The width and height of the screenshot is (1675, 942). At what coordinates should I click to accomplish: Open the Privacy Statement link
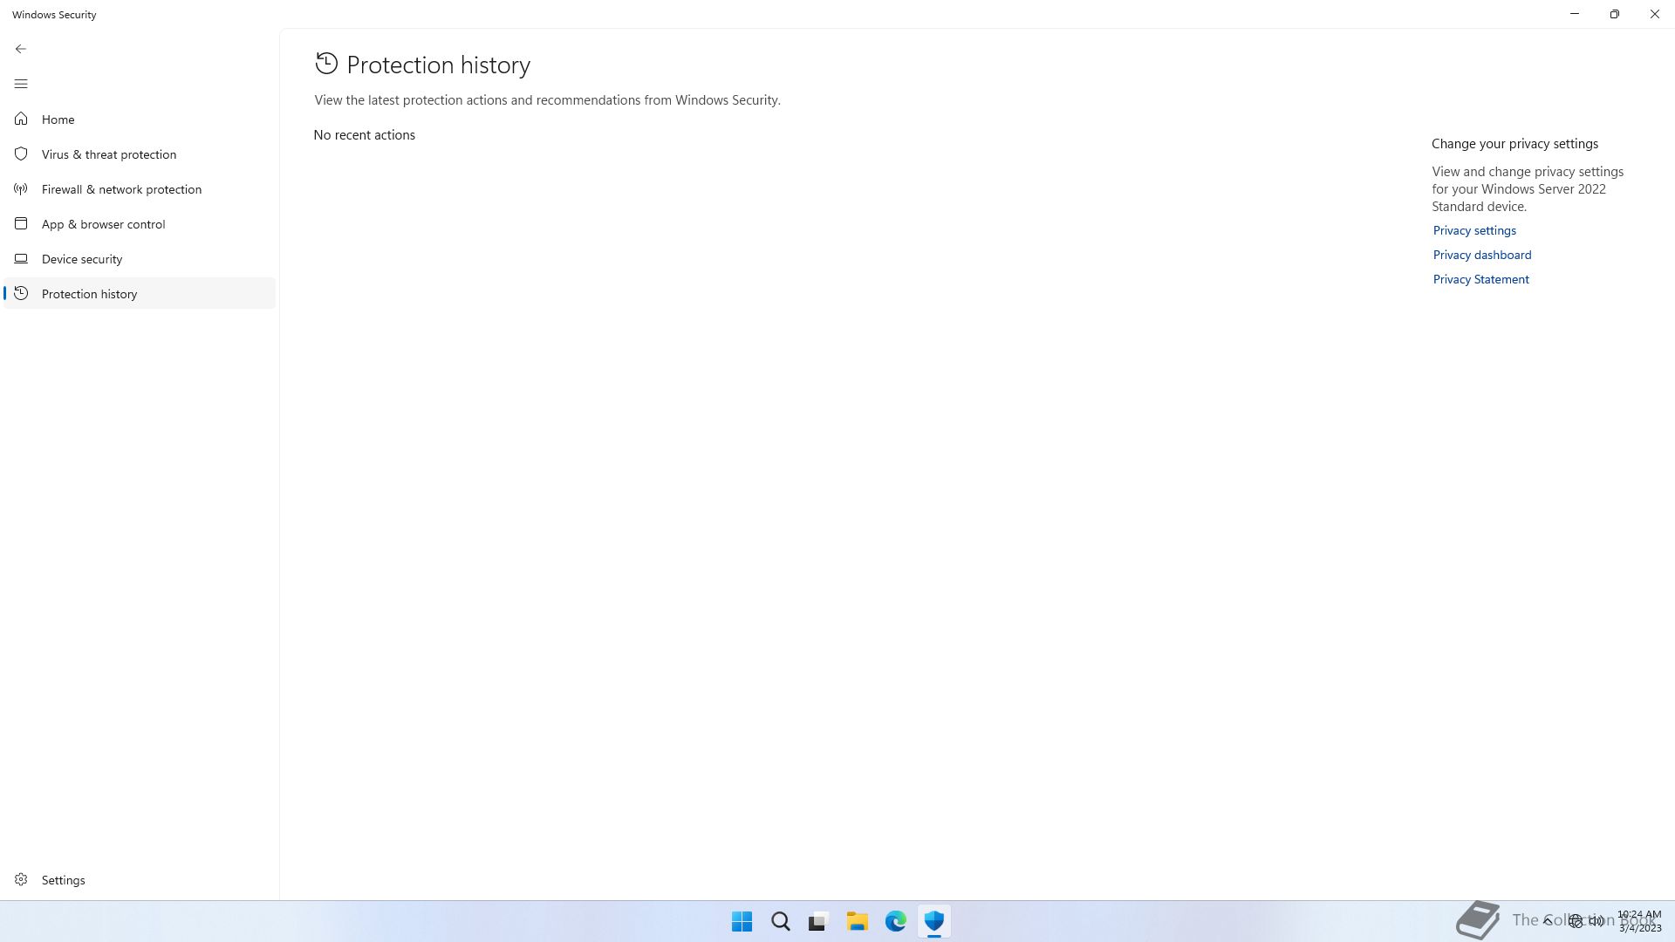pos(1480,279)
